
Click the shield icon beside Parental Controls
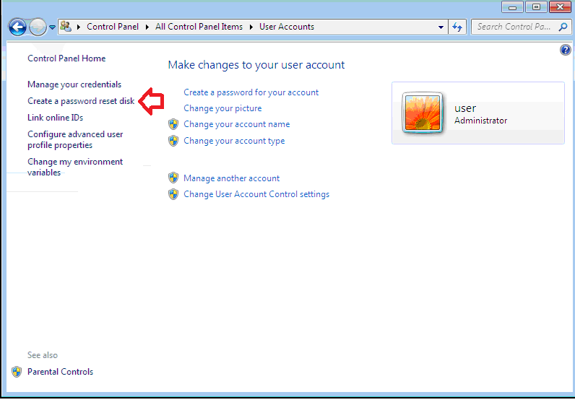17,372
